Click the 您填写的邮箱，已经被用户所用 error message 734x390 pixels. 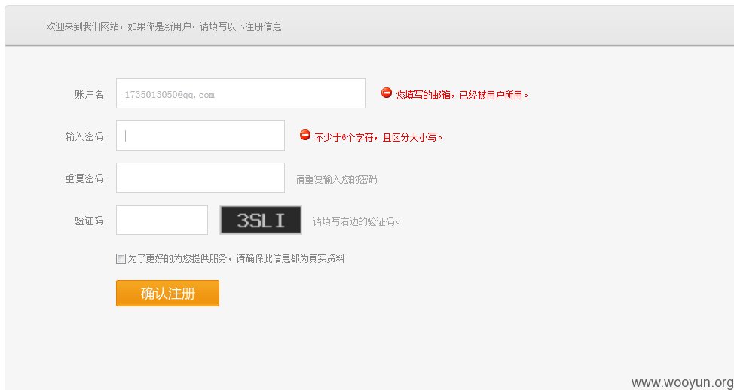click(x=462, y=95)
